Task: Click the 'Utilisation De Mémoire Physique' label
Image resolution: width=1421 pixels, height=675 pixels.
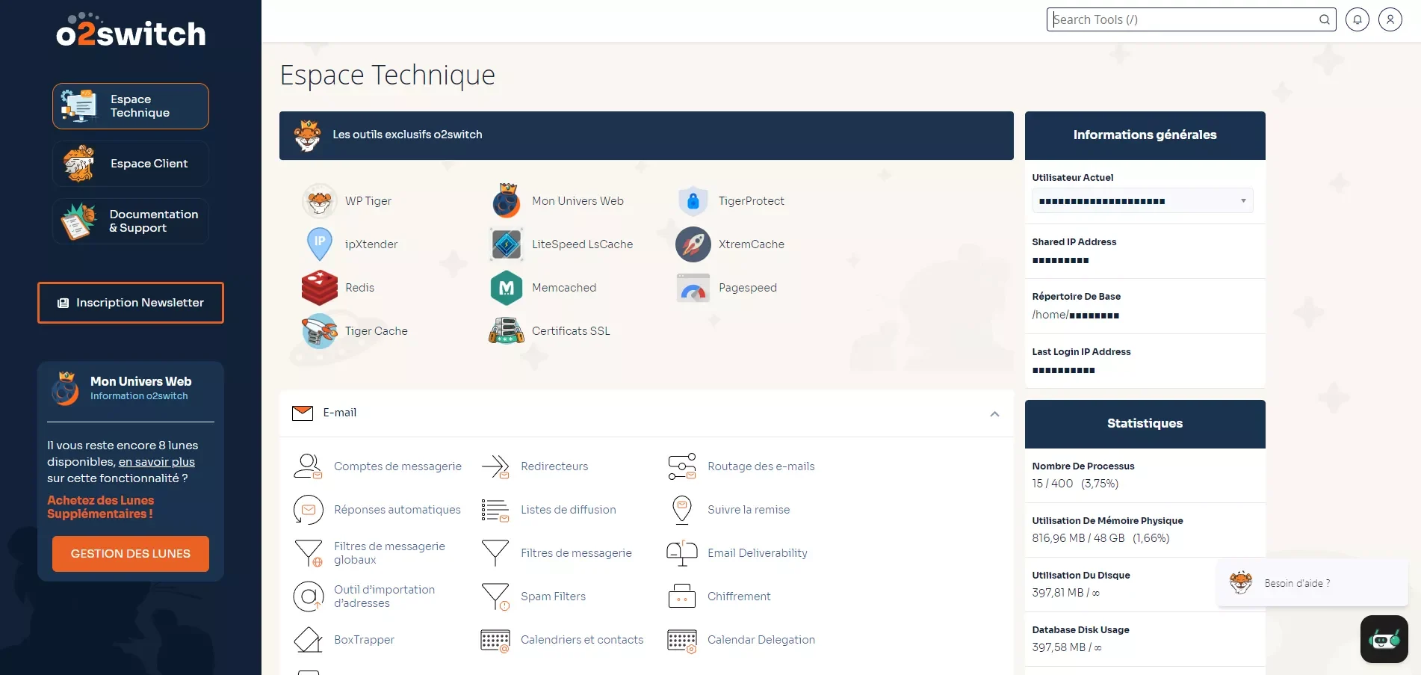Action: pyautogui.click(x=1107, y=521)
